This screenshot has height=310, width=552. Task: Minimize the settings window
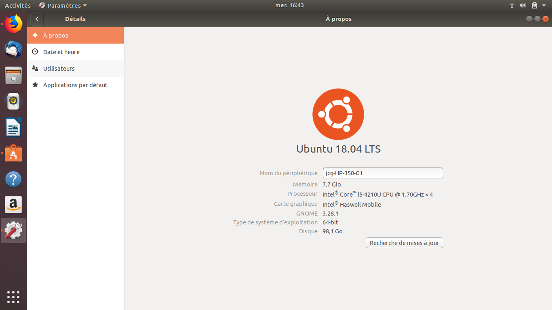pos(529,19)
